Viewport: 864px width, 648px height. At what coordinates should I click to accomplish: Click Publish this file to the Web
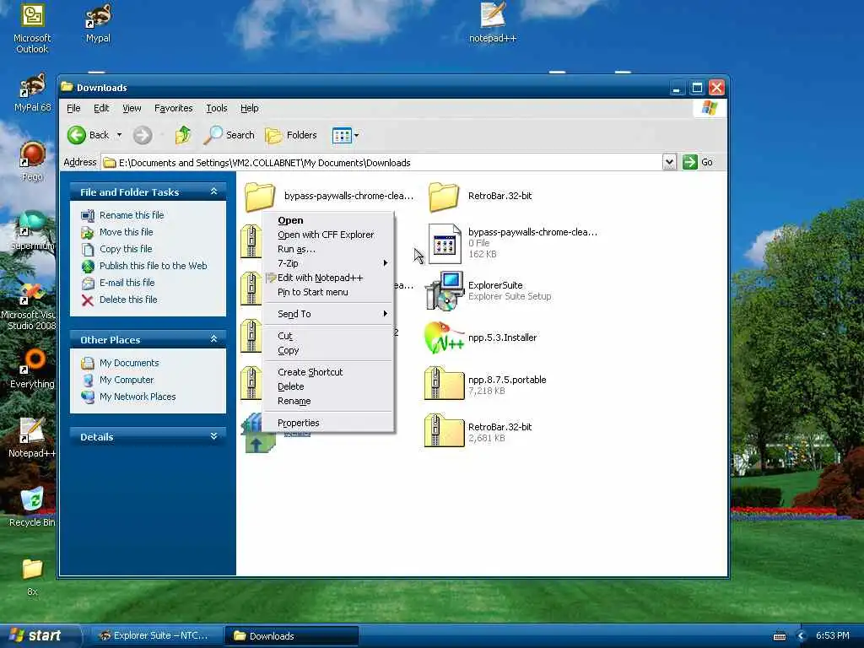point(154,266)
